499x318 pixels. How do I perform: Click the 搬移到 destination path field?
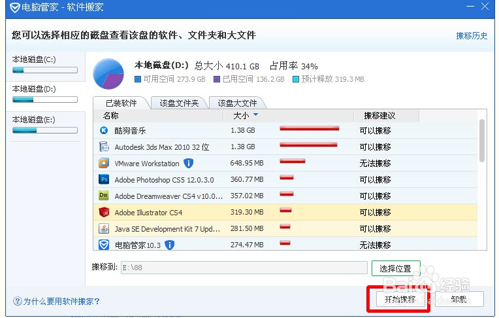click(x=244, y=268)
